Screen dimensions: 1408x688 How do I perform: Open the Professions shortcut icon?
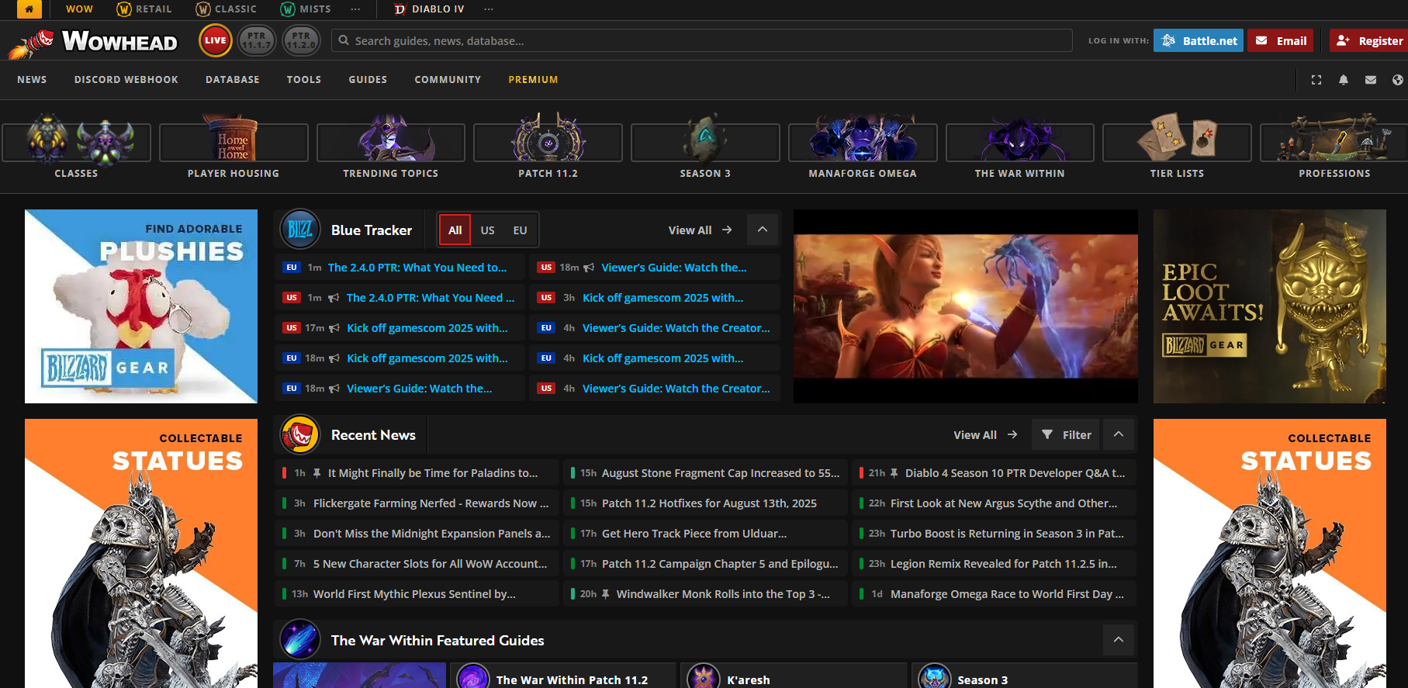(1334, 138)
